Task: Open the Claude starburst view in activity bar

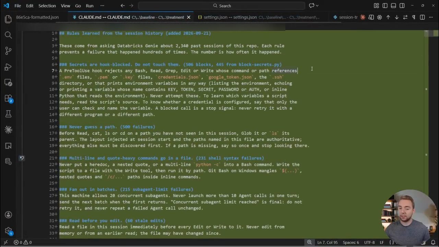Action: click(x=8, y=130)
